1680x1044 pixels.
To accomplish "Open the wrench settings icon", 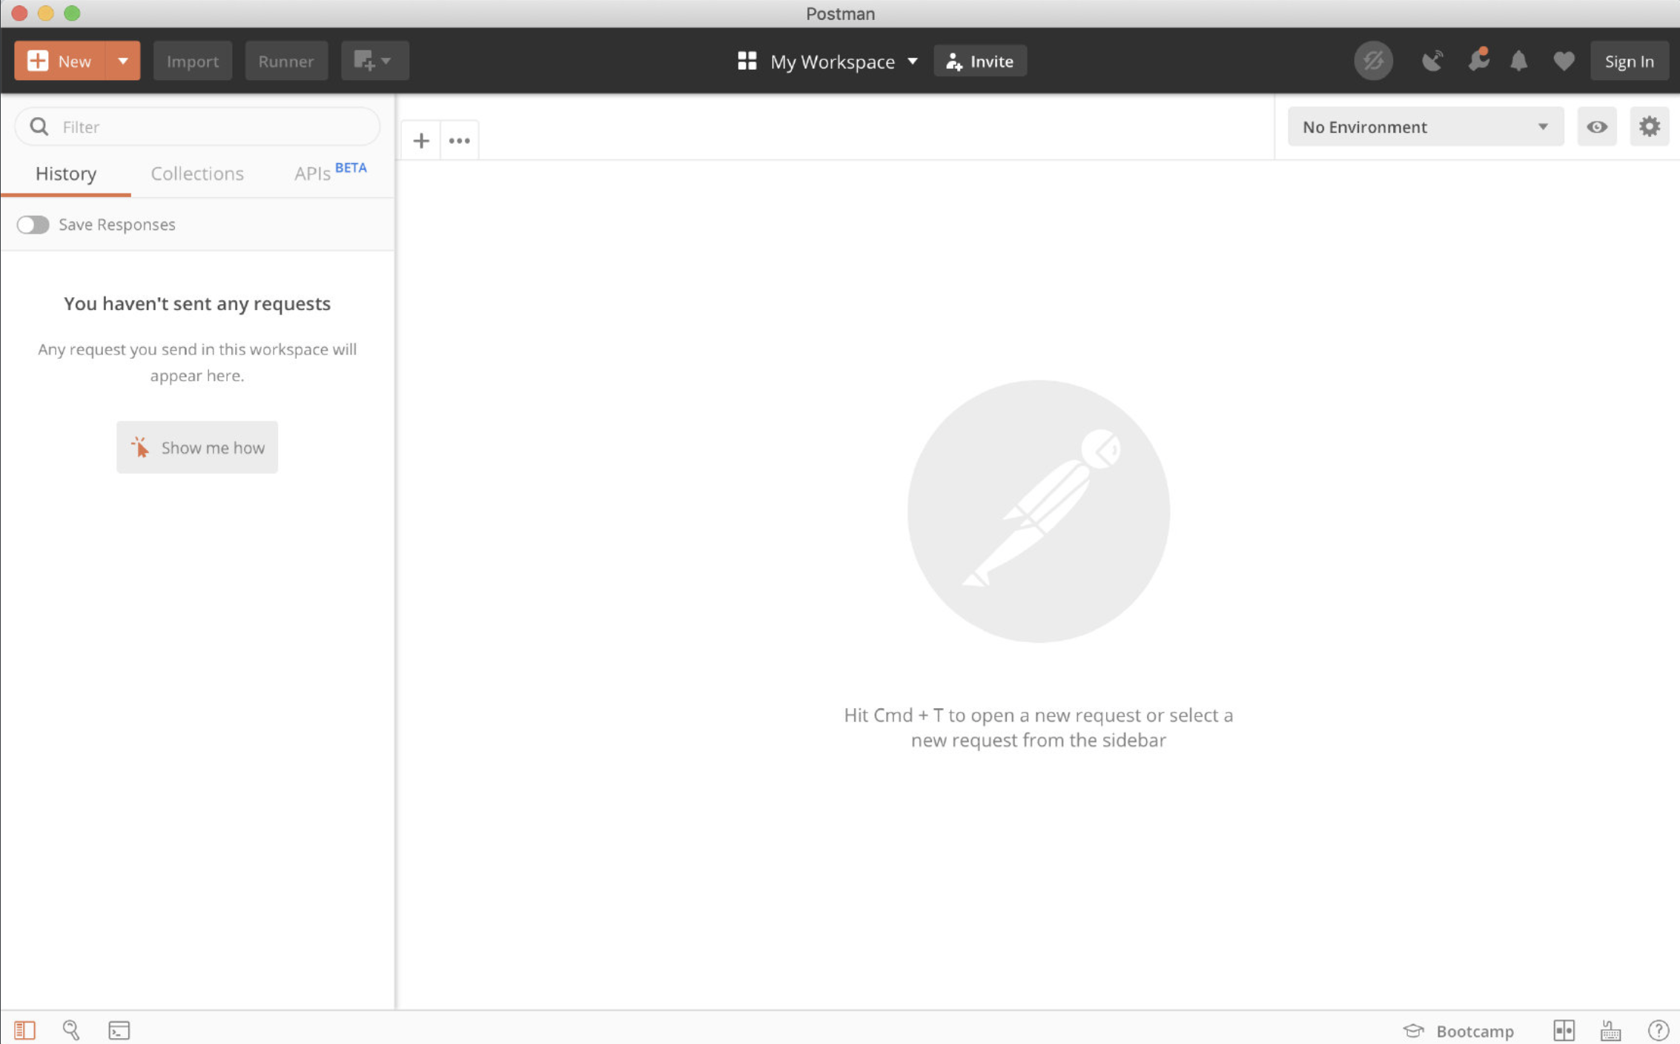I will (1478, 61).
